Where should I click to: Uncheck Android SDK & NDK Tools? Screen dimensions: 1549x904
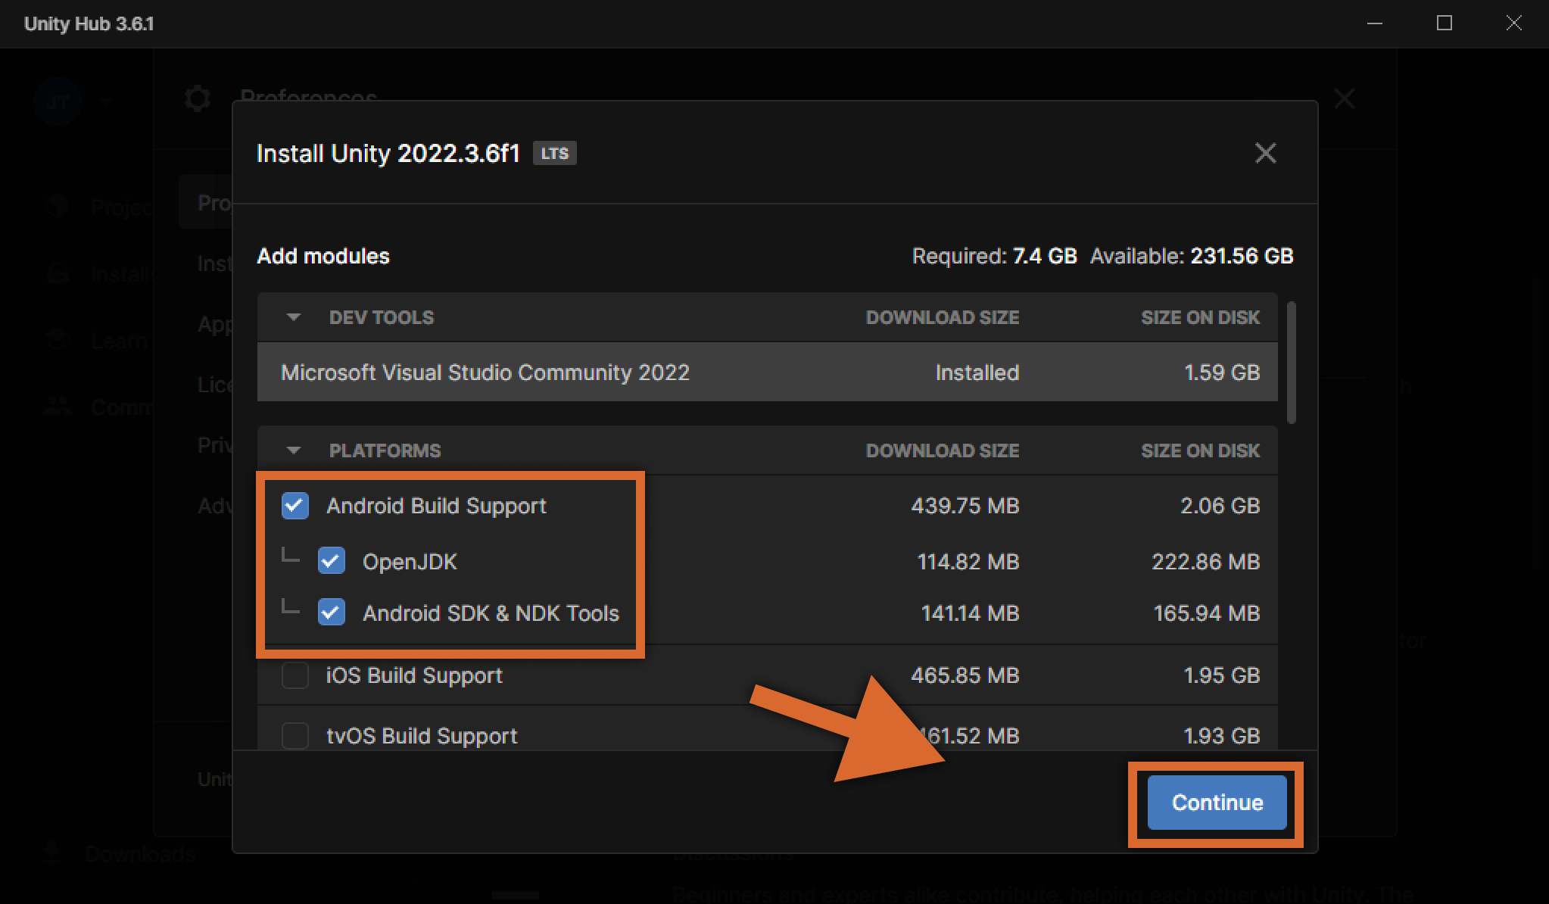pos(331,613)
